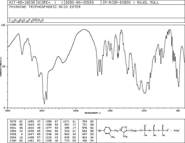The width and height of the screenshot is (185, 143).
Task: Select the 3000 tick label on x-axis
Action: (42, 111)
